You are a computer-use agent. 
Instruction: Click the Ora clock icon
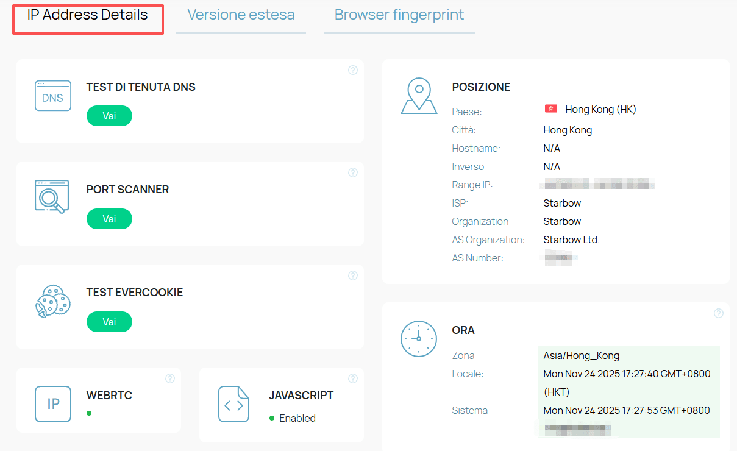[x=419, y=339]
